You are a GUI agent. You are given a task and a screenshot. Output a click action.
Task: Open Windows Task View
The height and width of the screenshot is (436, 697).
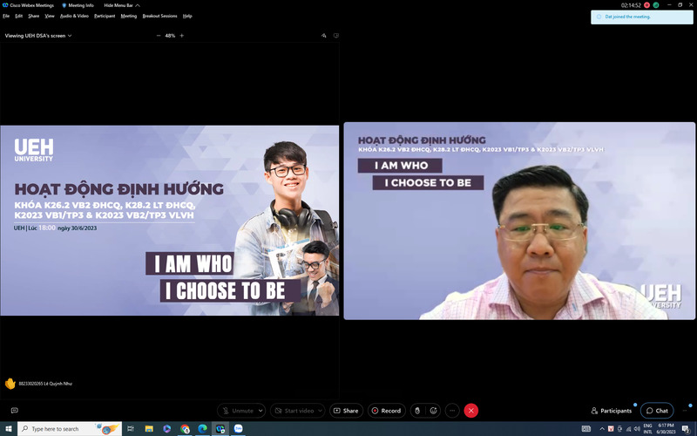point(130,429)
